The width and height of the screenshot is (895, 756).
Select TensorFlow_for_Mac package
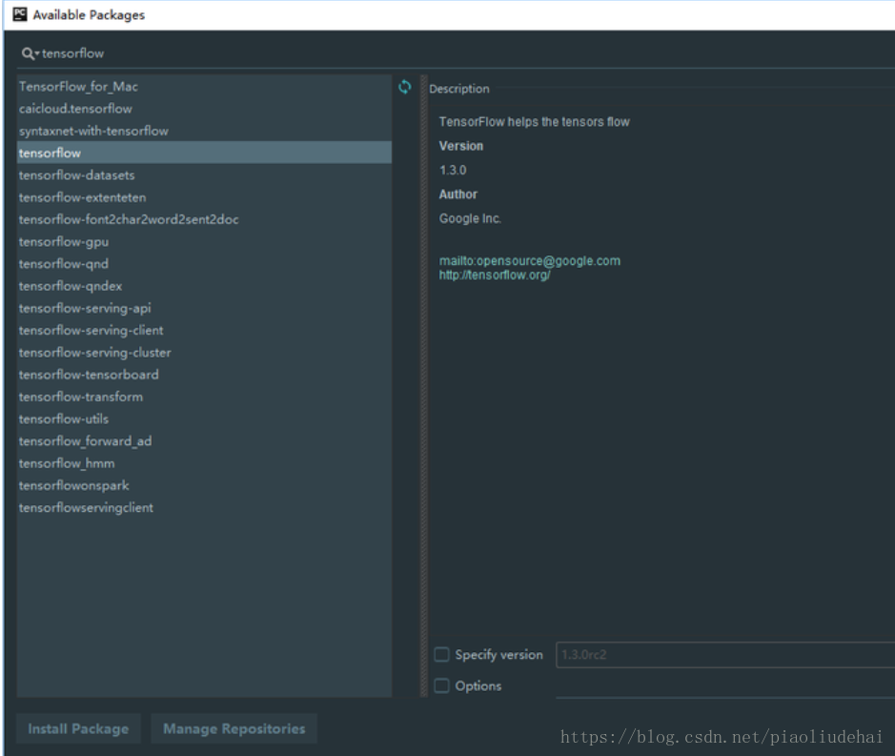point(204,86)
